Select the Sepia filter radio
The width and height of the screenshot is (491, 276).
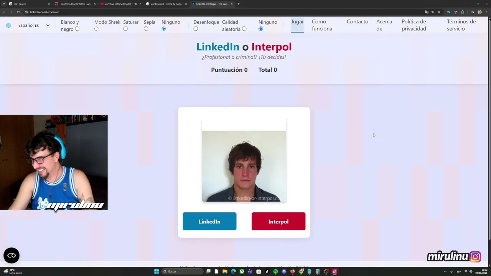(x=146, y=29)
